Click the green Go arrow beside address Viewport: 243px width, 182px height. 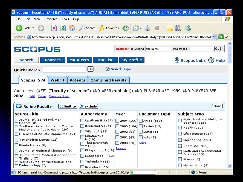pos(221,37)
